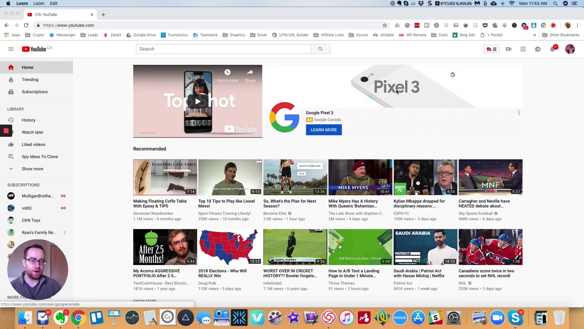Open the Floating Coffee Table video thumbnail
Viewport: 584px width, 329px height.
(165, 177)
